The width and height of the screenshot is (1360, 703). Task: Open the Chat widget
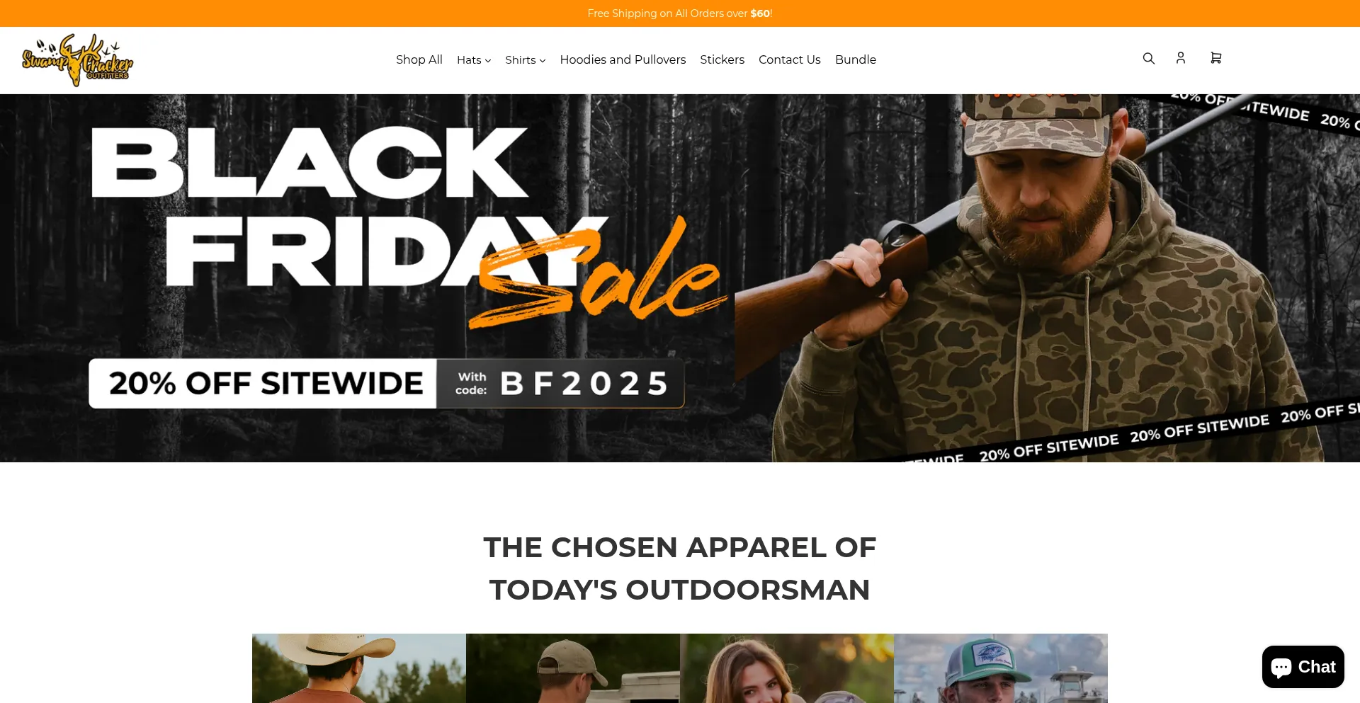point(1303,667)
